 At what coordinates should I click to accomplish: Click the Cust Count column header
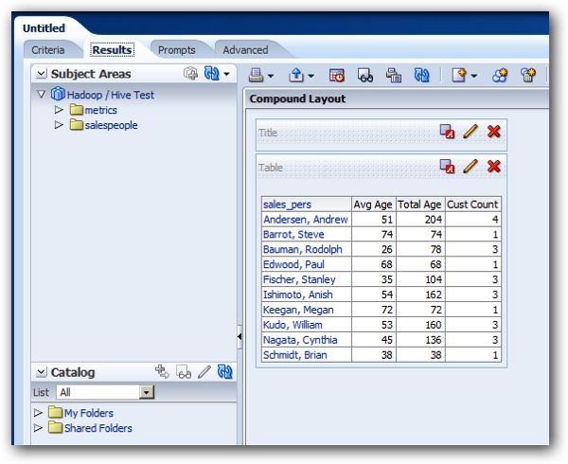[x=472, y=205]
